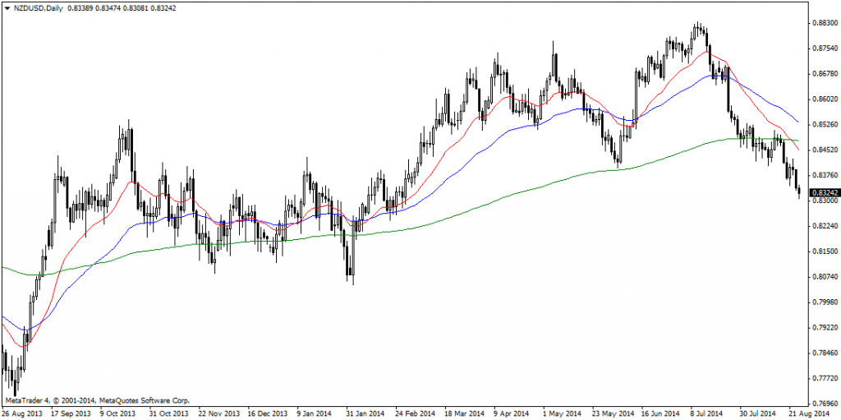Viewport: 841px width, 420px height.
Task: Click the 0.88300 price axis label
Action: [820, 23]
